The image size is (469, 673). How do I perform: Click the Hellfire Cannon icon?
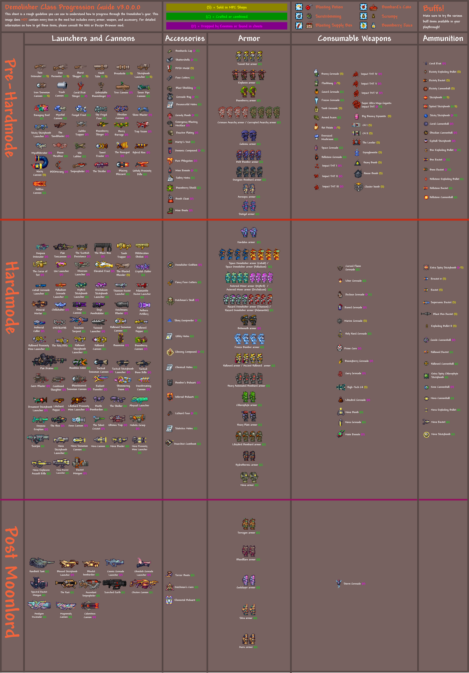tap(39, 184)
